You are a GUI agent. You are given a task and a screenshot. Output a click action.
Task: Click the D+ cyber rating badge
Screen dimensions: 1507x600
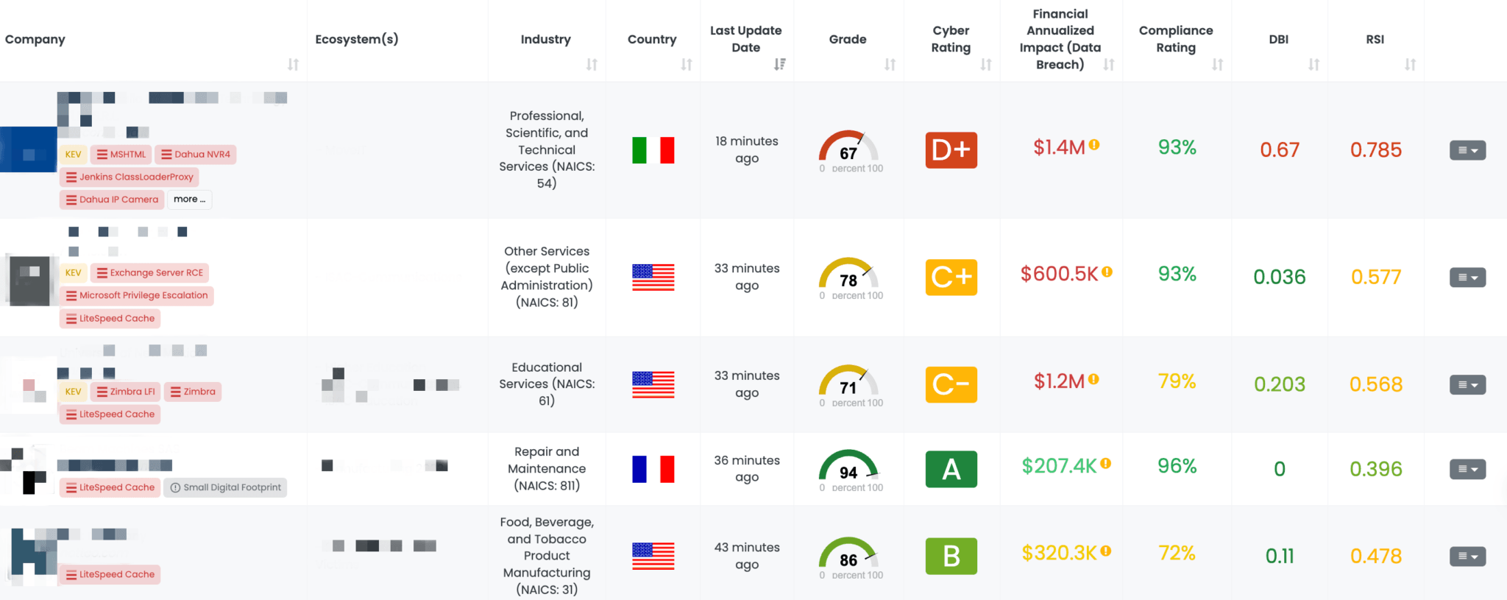(951, 150)
